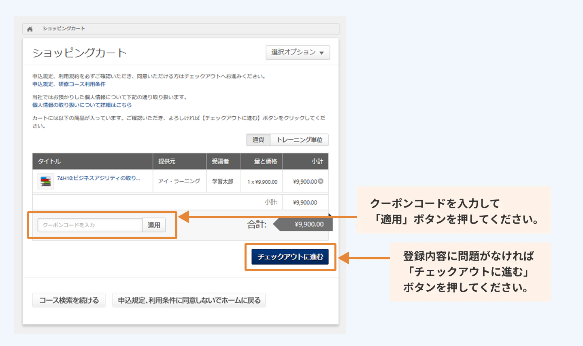The image size is (583, 346).
Task: Click 申込規定、利用条件に同意しないでホームに戻る
Action: 189,300
